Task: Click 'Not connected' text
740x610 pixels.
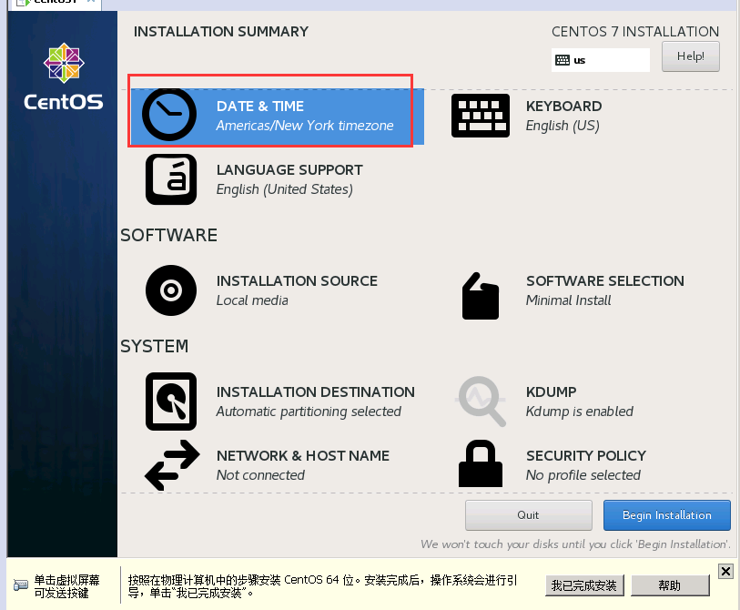Action: (x=260, y=475)
